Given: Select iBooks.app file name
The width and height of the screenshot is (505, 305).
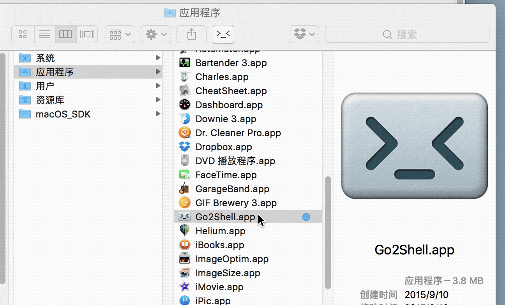Looking at the screenshot, I should 220,245.
